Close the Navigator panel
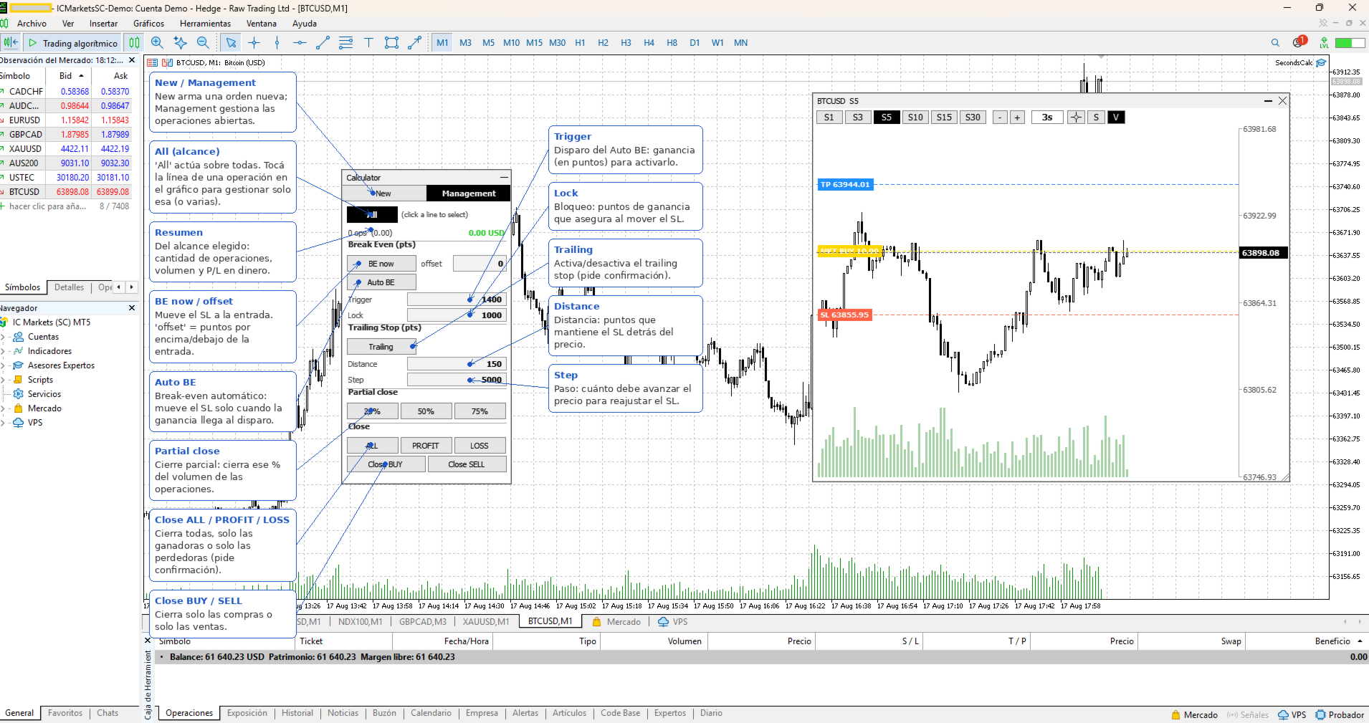Image resolution: width=1369 pixels, height=723 pixels. pyautogui.click(x=132, y=307)
